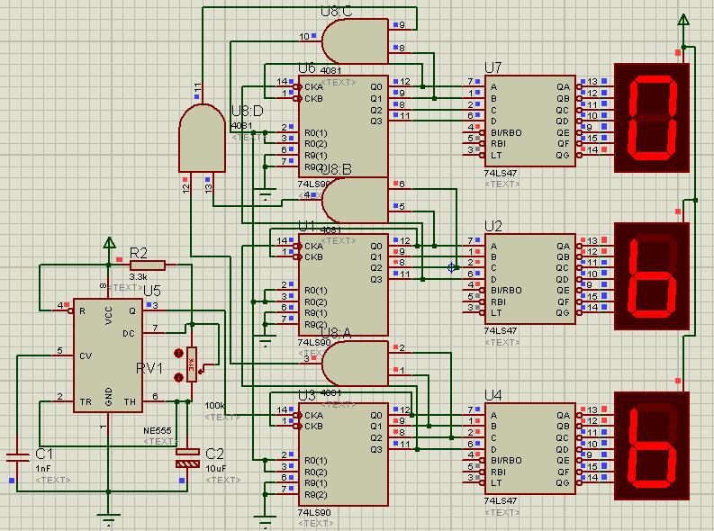The image size is (714, 531).
Task: Select the bottom seven-segment display
Action: (651, 445)
